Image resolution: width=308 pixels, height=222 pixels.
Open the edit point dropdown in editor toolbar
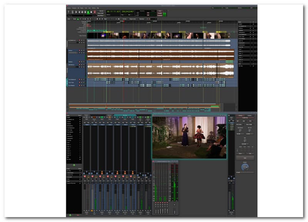click(x=142, y=19)
